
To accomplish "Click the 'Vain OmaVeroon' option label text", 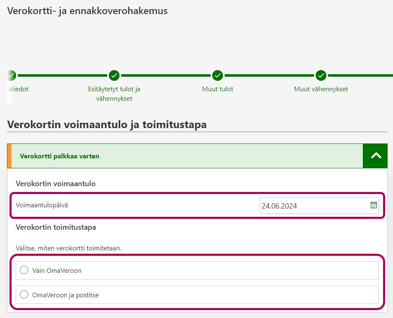I will (x=57, y=271).
